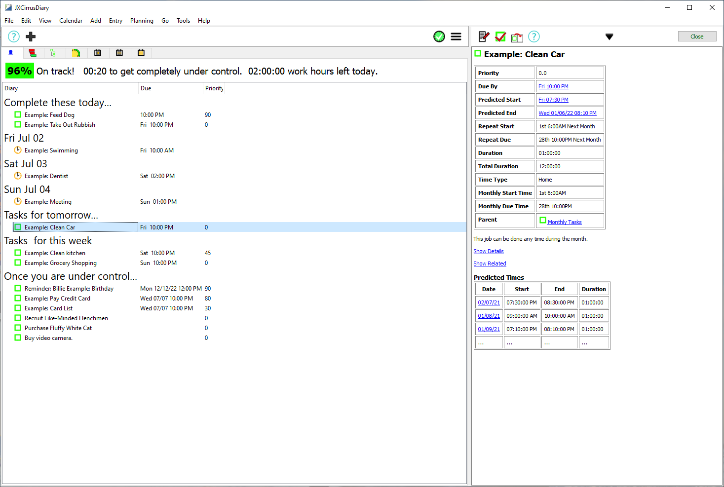724x487 pixels.
Task: Switch to the personal view tab with blue person
Action: click(11, 53)
